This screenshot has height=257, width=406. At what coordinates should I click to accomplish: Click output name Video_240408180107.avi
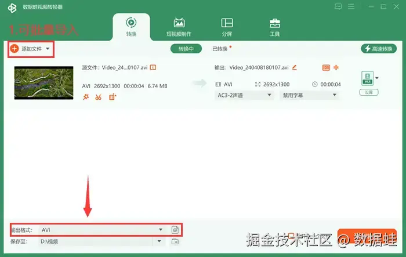tap(259, 68)
